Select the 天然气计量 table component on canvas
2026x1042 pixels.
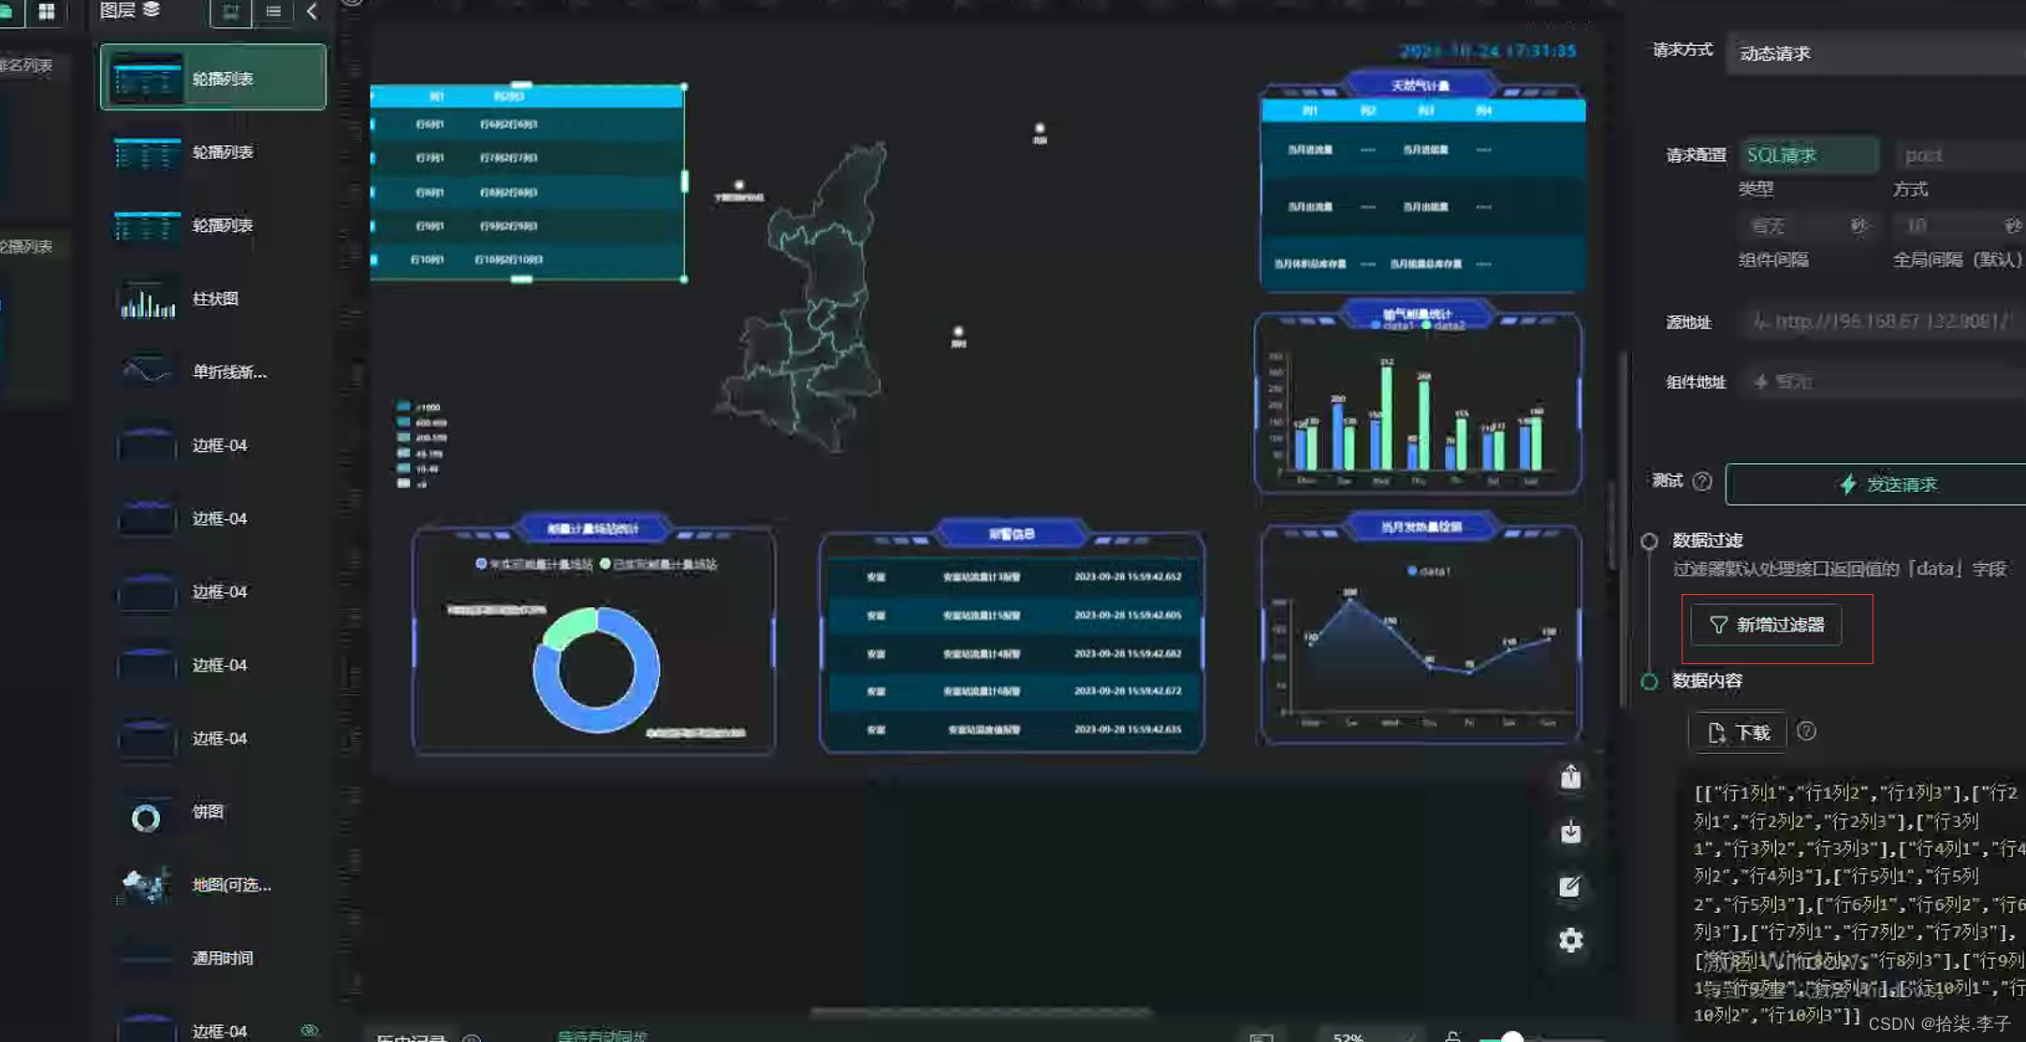click(1422, 182)
